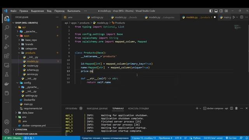Open the Manage gear menu
This screenshot has height=140, width=249.
point(7,131)
